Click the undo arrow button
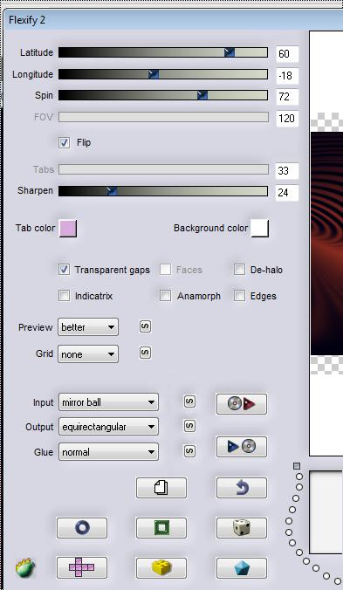 pos(242,488)
